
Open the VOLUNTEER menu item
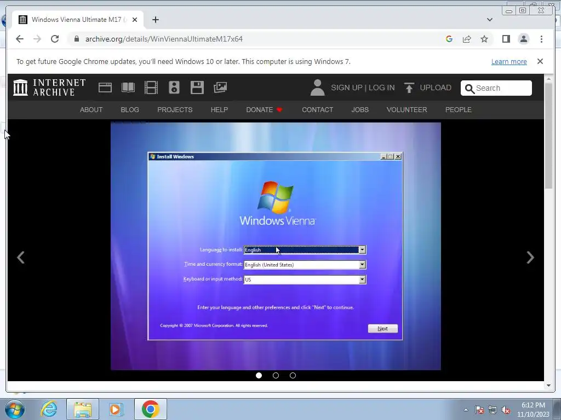pos(407,109)
